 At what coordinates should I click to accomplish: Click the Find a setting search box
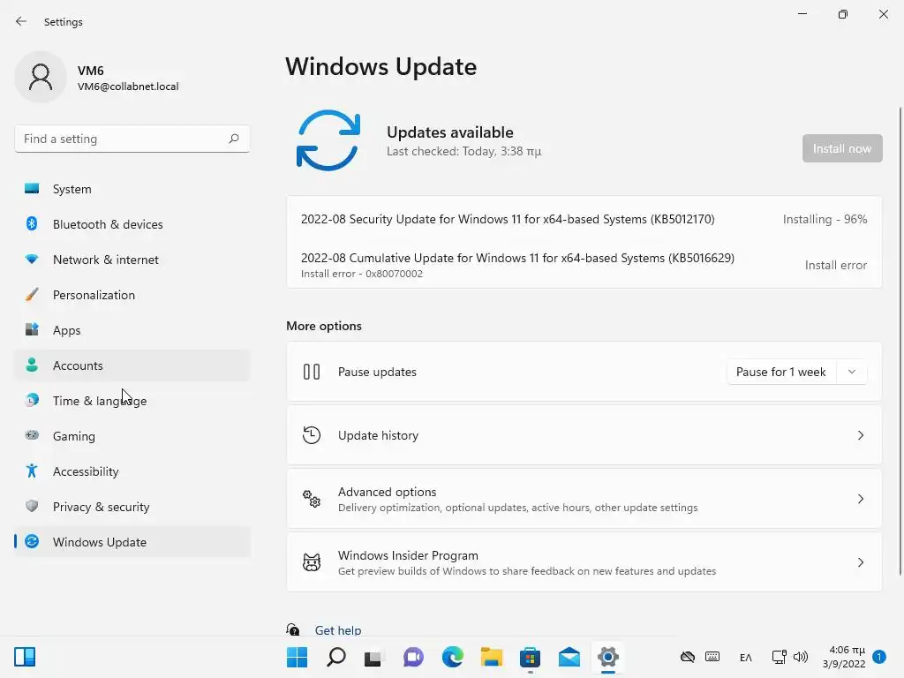click(132, 139)
